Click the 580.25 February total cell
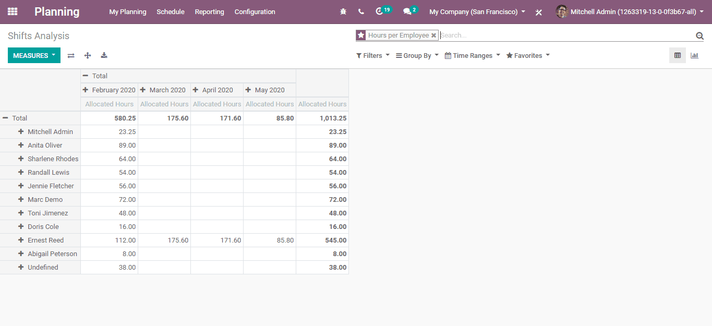Screen dimensions: 712x326 pos(109,118)
